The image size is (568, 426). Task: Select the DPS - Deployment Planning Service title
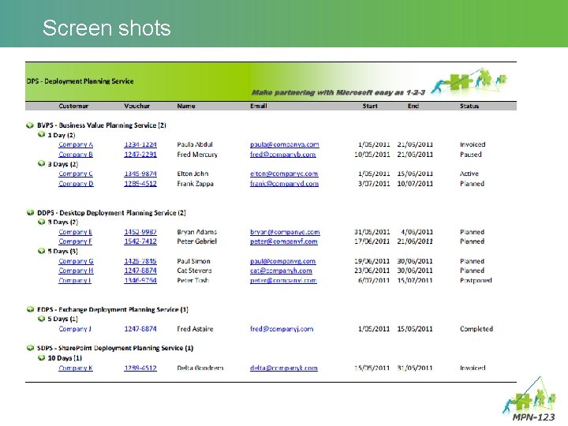click(x=80, y=81)
